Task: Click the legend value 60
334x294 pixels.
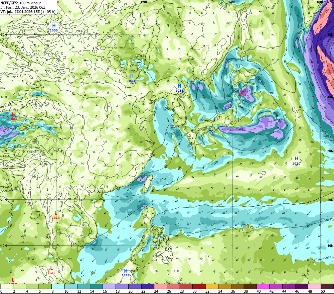Action: pos(323,291)
